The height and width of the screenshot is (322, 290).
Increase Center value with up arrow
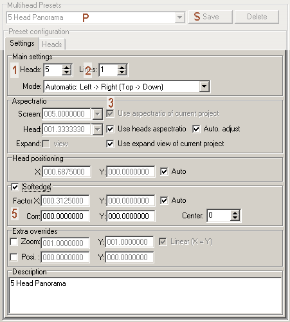click(235, 213)
